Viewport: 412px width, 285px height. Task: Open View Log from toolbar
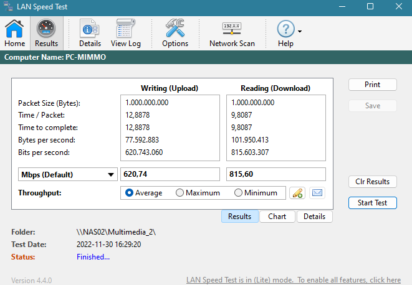coord(126,33)
